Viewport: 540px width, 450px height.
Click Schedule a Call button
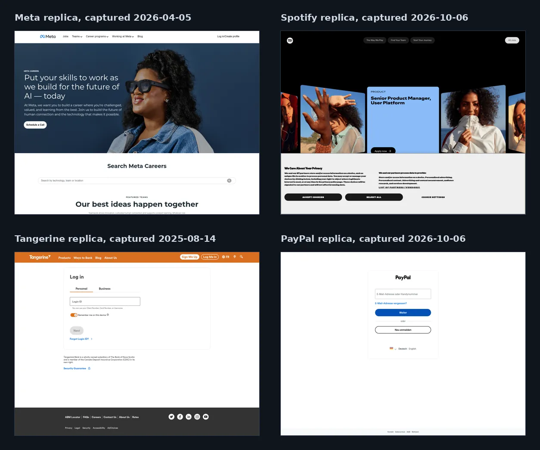click(35, 125)
